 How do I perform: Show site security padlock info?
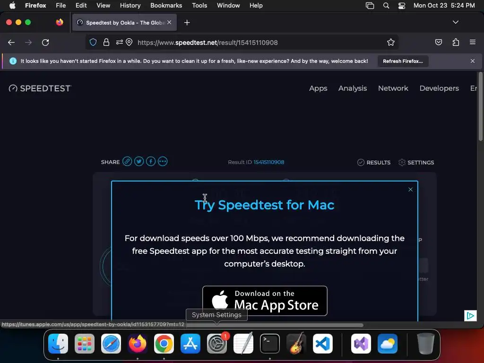(106, 42)
